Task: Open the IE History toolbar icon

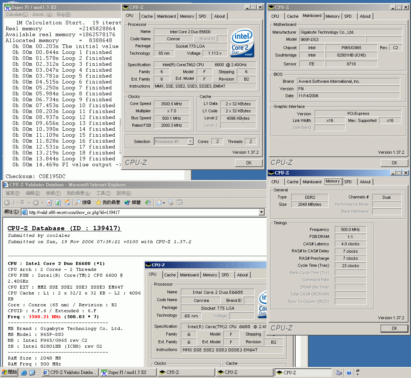Action: click(x=148, y=202)
